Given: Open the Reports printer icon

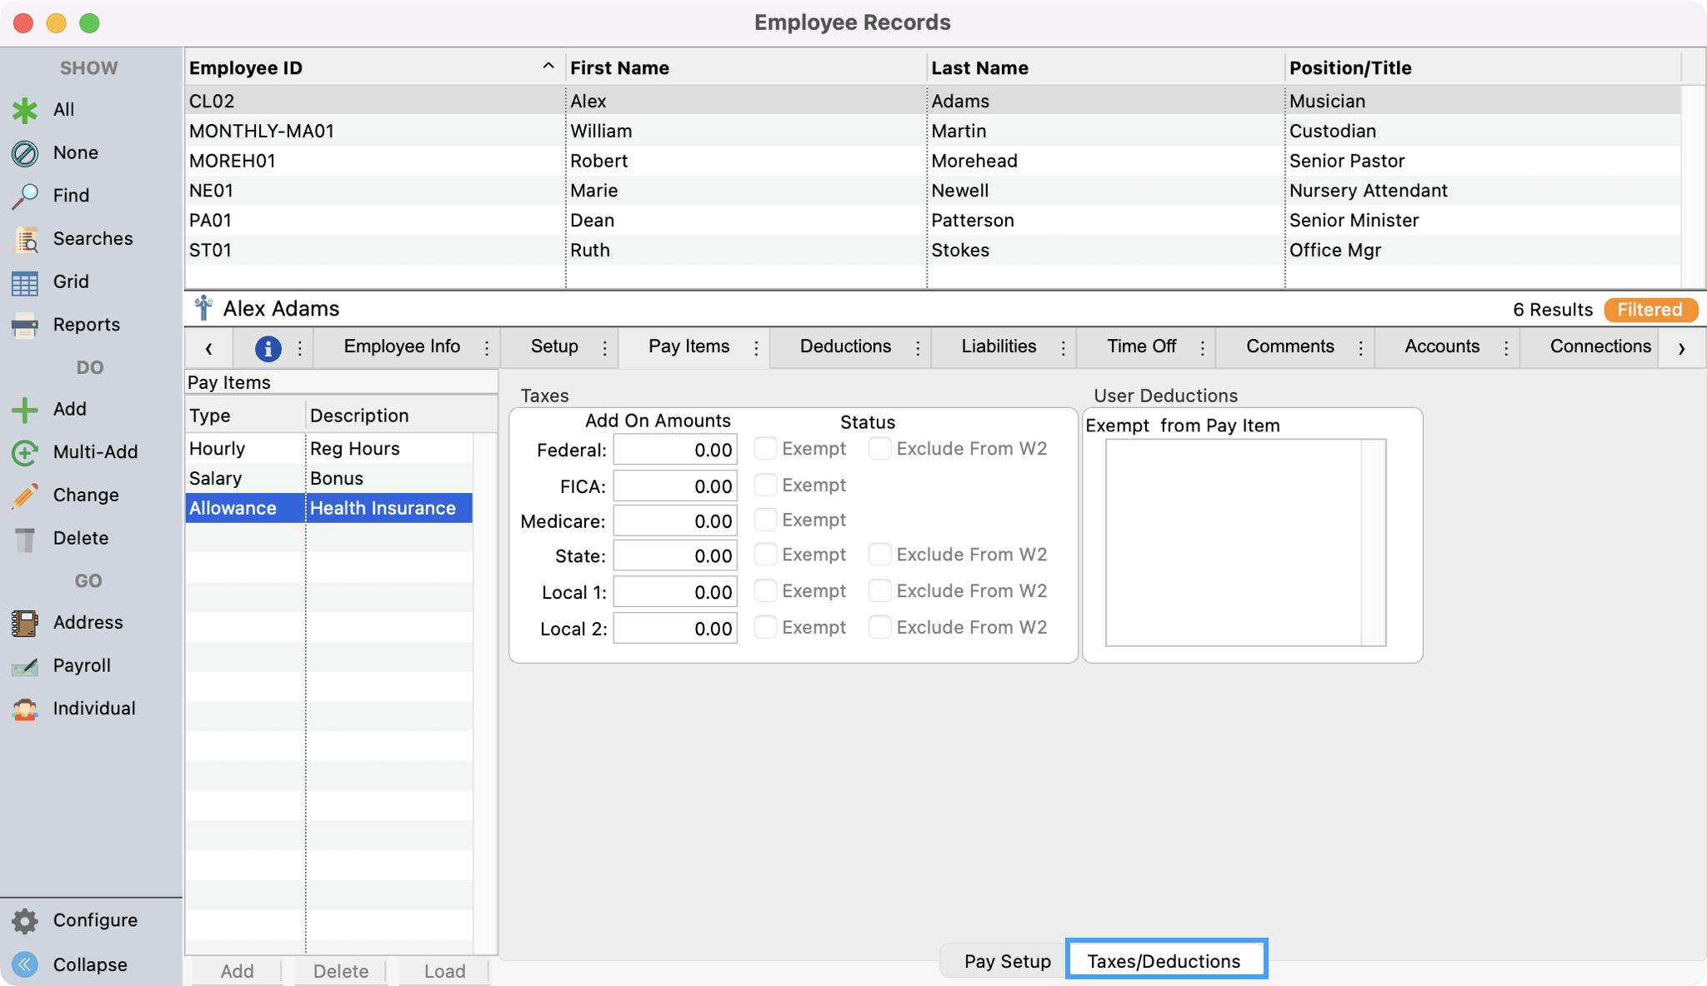Looking at the screenshot, I should [25, 325].
